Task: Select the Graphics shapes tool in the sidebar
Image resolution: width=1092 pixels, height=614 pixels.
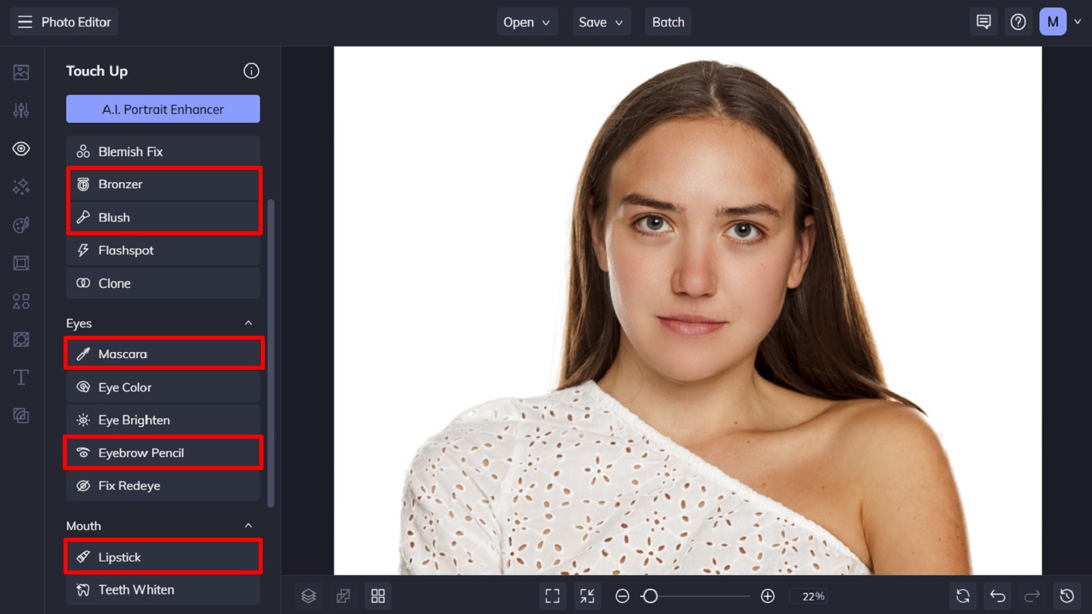Action: tap(20, 301)
